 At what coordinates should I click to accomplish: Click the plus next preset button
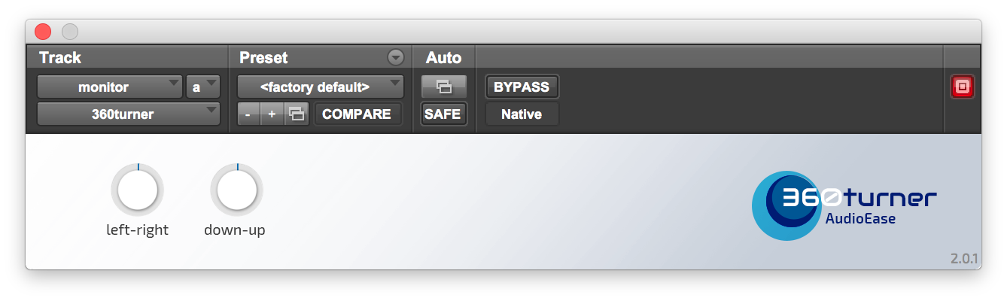pyautogui.click(x=272, y=114)
